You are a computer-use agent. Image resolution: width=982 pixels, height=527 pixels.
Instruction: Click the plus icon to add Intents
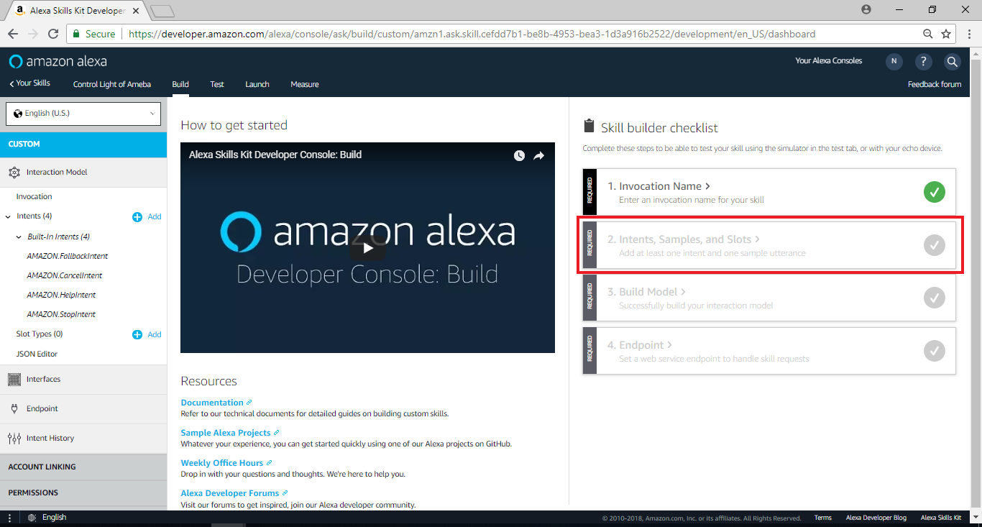click(137, 216)
